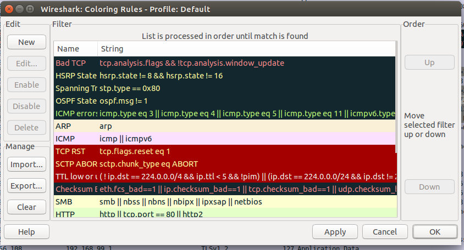Screen dimensions: 464x250
Task: Select the ARP rule row
Action: pyautogui.click(x=225, y=126)
